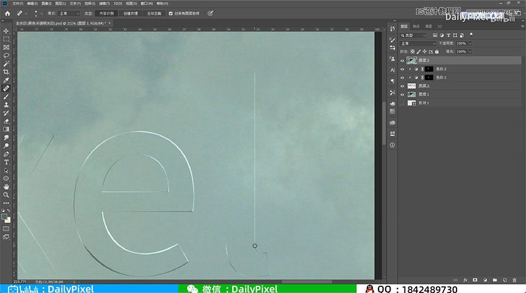This screenshot has width=526, height=293.
Task: Click the 色阶 2 layer mask thumbnail
Action: point(429,69)
